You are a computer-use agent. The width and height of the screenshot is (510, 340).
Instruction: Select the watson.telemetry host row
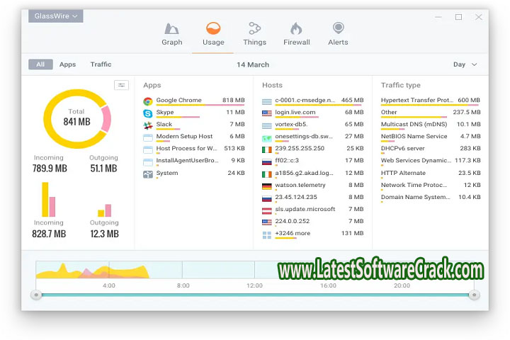pyautogui.click(x=312, y=186)
